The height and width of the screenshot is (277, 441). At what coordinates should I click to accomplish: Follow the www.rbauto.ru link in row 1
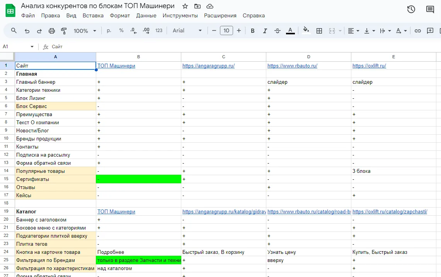[x=292, y=66]
